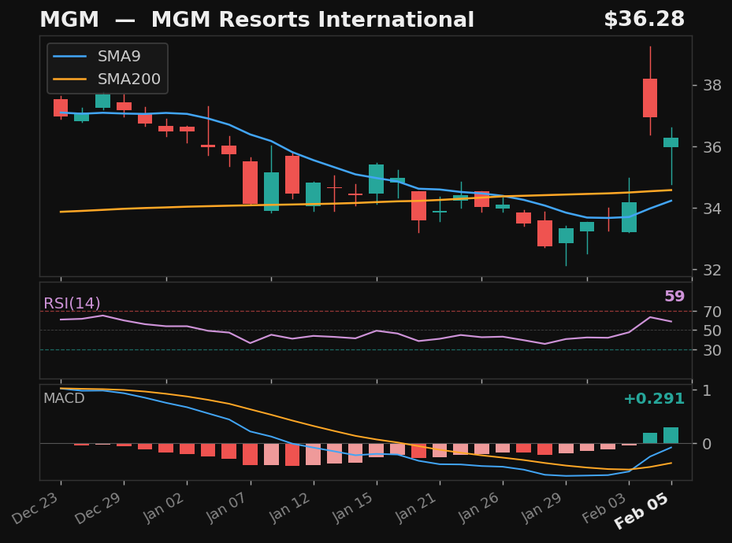Click the bold Feb 05 date label
The height and width of the screenshot is (543, 732).
[x=641, y=512]
